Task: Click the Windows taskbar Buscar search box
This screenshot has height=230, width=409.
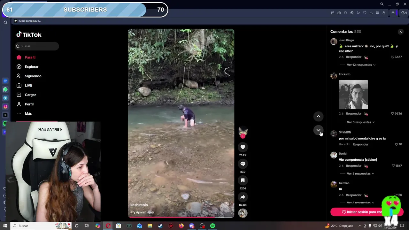Action: click(41, 226)
